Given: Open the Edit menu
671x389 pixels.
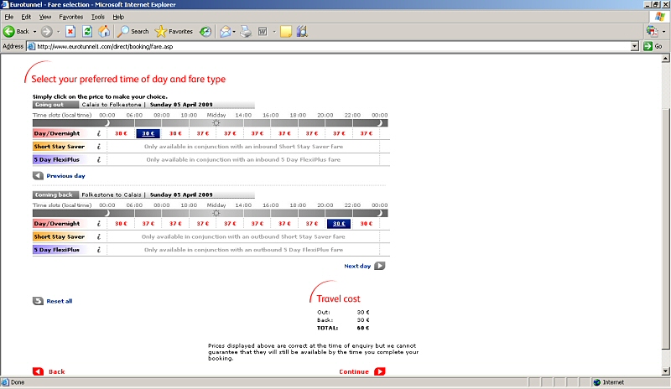Looking at the screenshot, I should coord(26,17).
